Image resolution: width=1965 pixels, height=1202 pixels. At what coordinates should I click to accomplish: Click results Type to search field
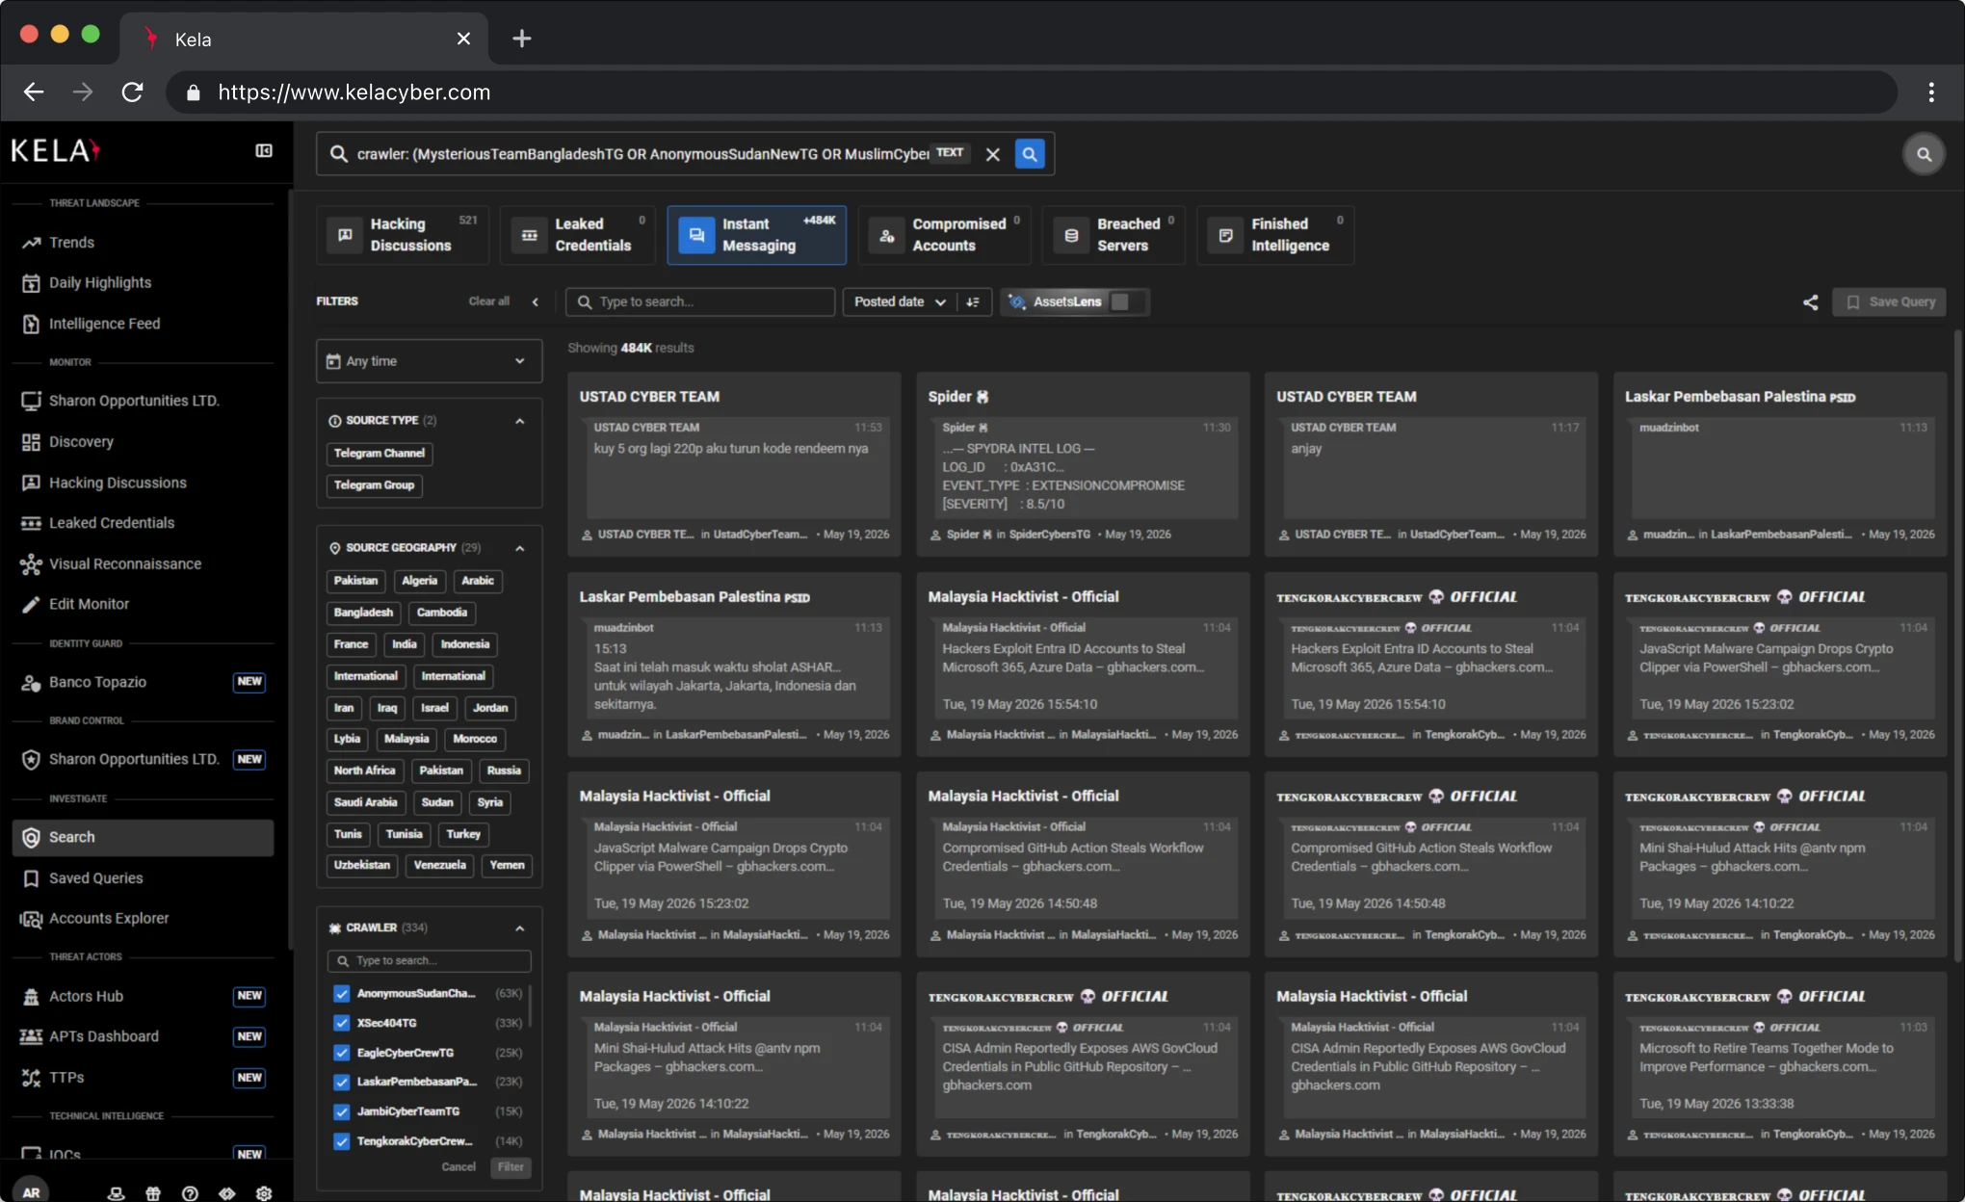(699, 302)
